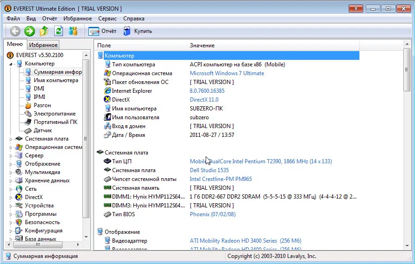Click the Back navigation arrow icon
Viewport: 415px width, 264px height.
(15, 31)
